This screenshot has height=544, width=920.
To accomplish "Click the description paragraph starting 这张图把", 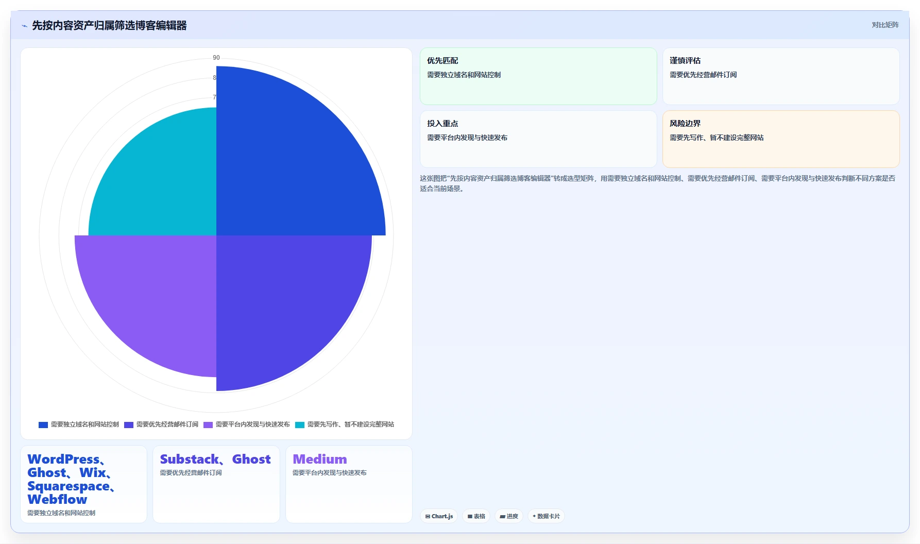I will point(657,183).
